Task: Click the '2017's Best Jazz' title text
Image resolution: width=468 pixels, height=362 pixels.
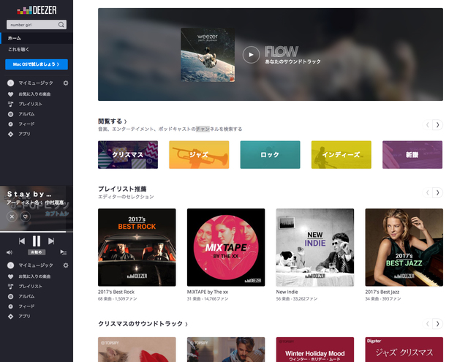Action: [382, 292]
